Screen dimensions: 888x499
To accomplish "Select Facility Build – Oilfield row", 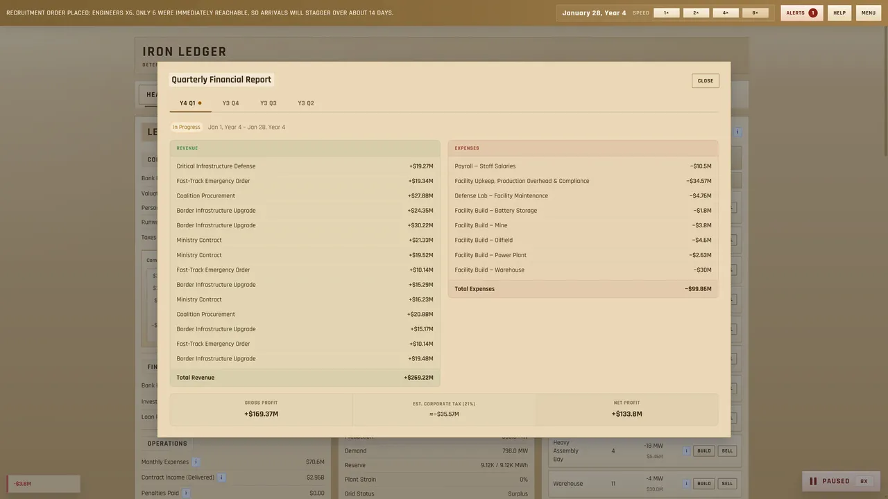I will point(583,240).
